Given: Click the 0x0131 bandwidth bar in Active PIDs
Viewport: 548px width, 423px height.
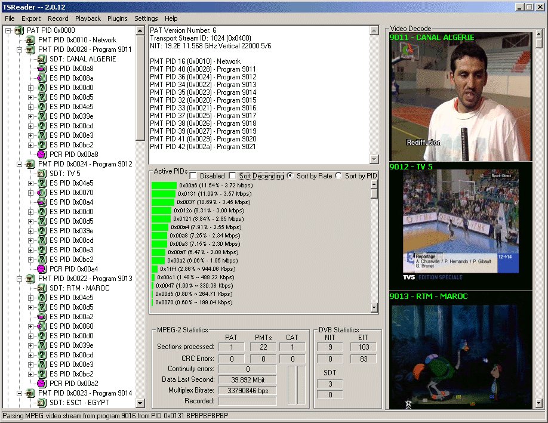Looking at the screenshot, I should pyautogui.click(x=164, y=194).
